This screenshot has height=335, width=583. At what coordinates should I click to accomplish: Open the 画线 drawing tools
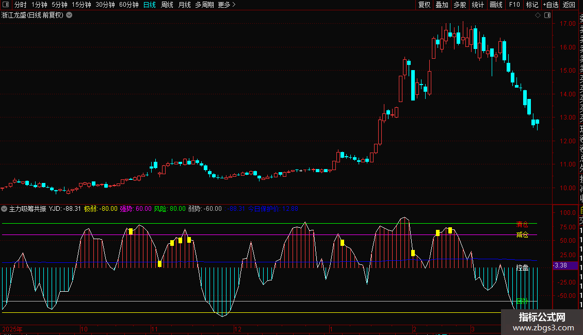point(496,5)
